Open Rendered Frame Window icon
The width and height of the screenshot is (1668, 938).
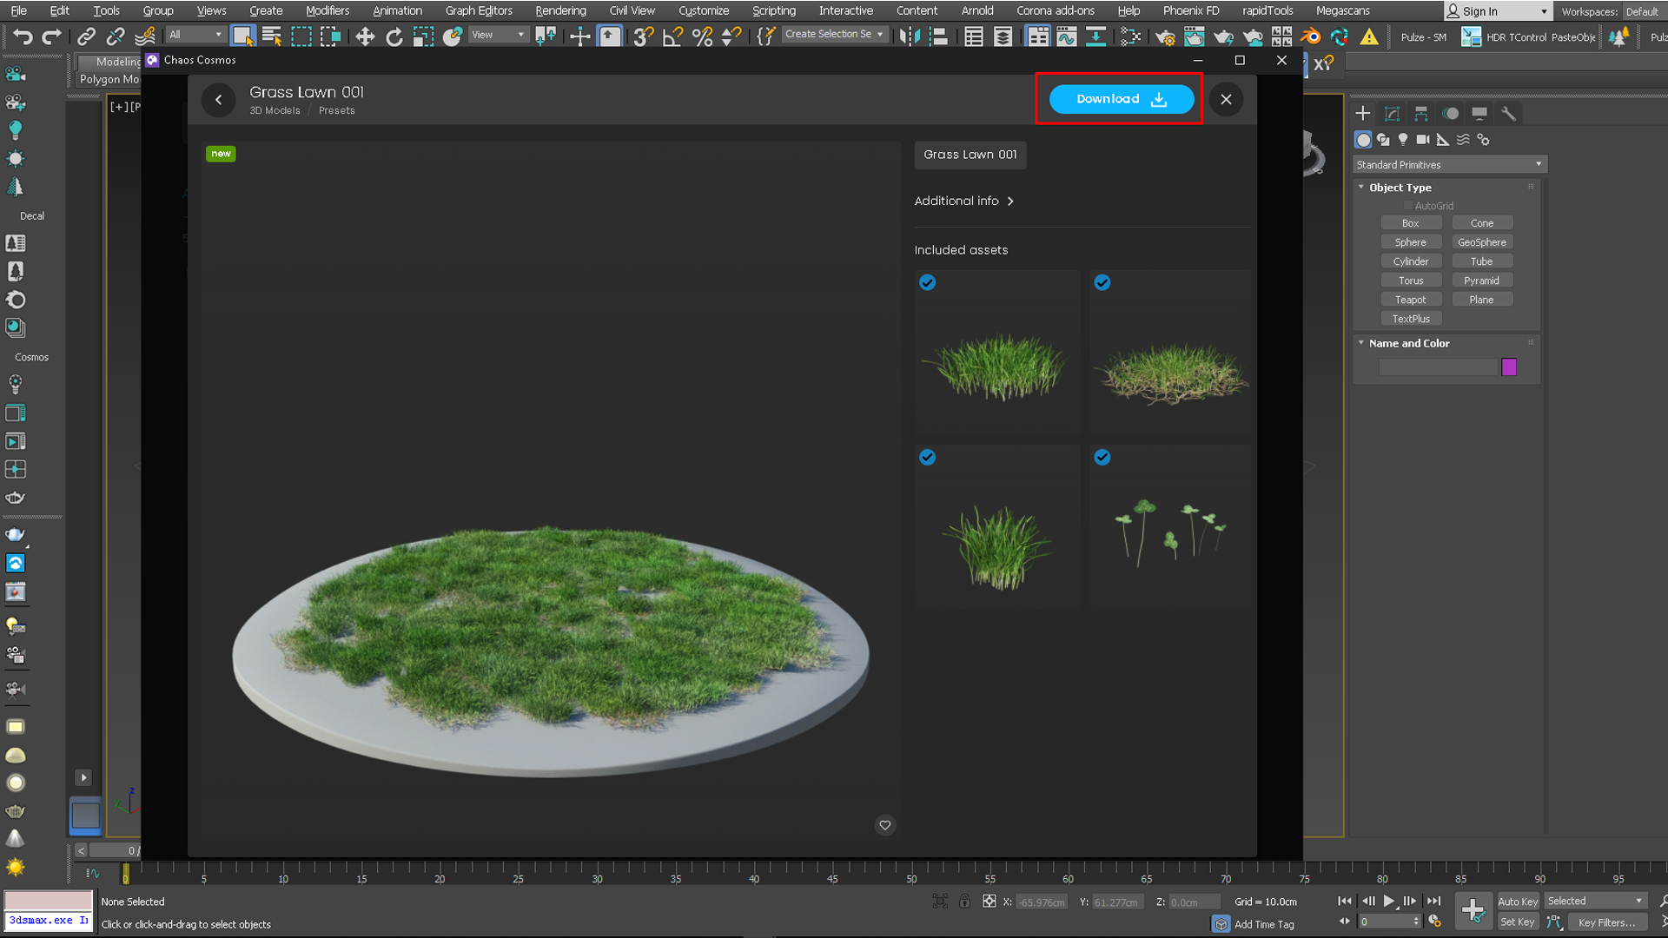[x=1195, y=36]
